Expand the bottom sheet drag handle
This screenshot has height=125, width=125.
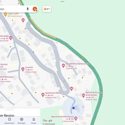[10, 110]
